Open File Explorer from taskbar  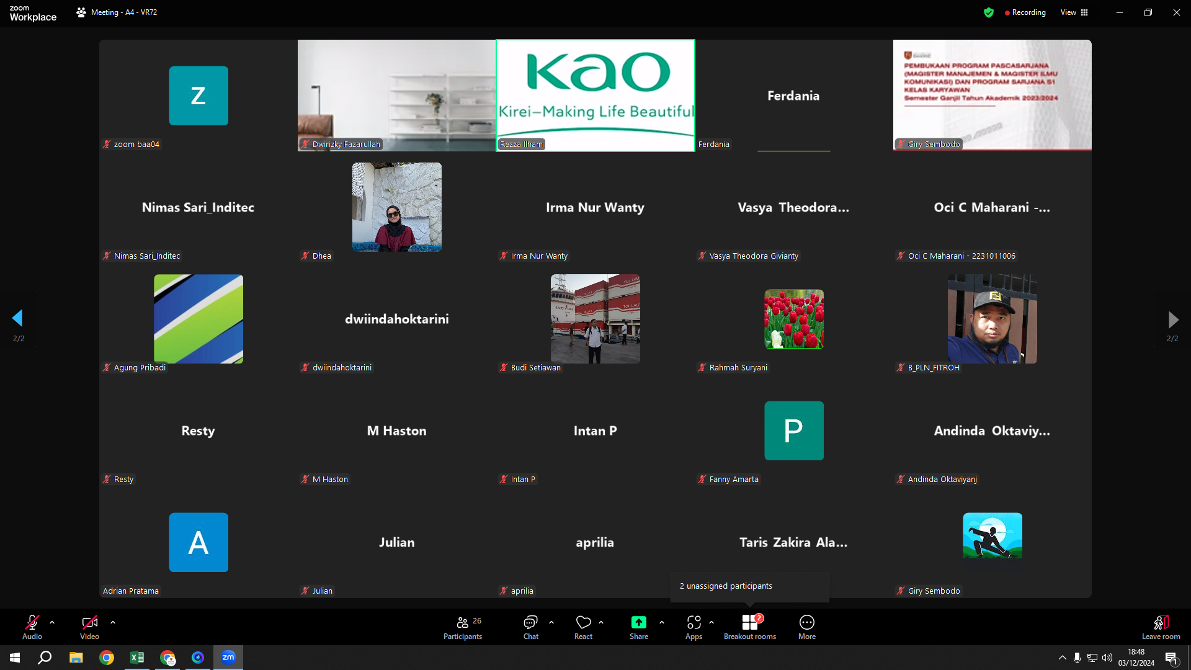(x=76, y=658)
